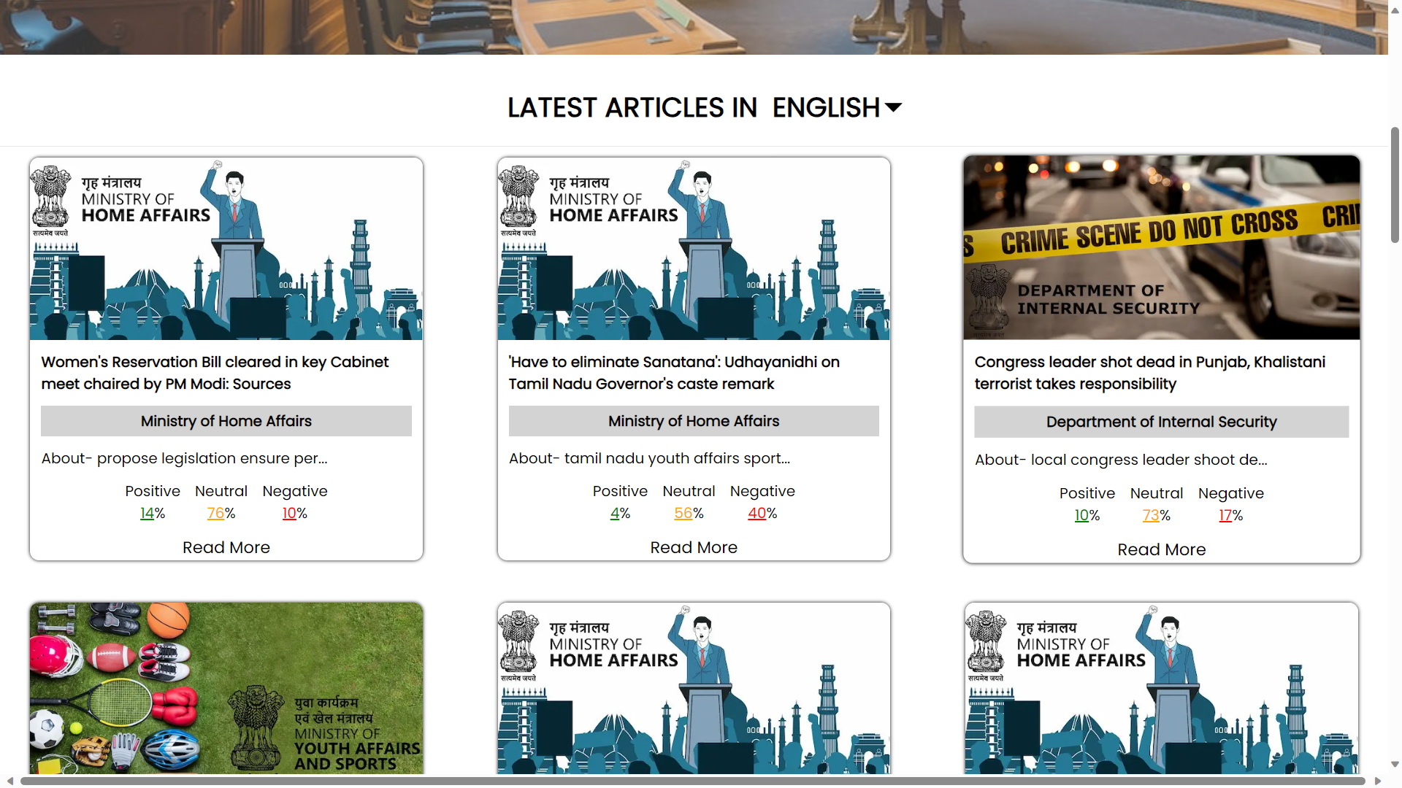Click the scroll left arrow at bottom
1402x788 pixels.
pos(10,781)
